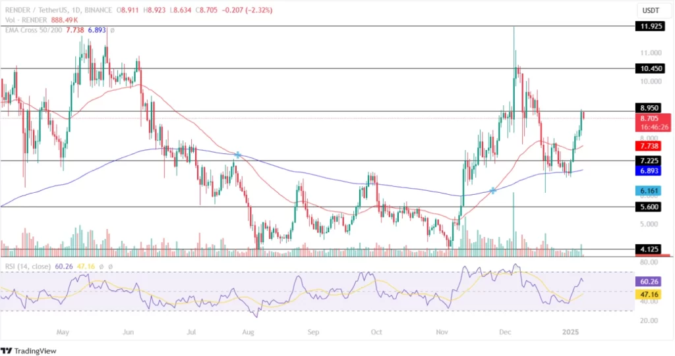Select the 10.450 price level label
Image resolution: width=675 pixels, height=356 pixels.
(x=651, y=68)
